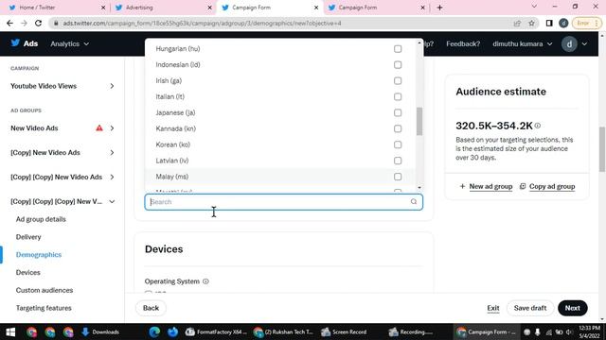
Task: Open Chrome tab search dropdown arrow
Action: (x=534, y=7)
